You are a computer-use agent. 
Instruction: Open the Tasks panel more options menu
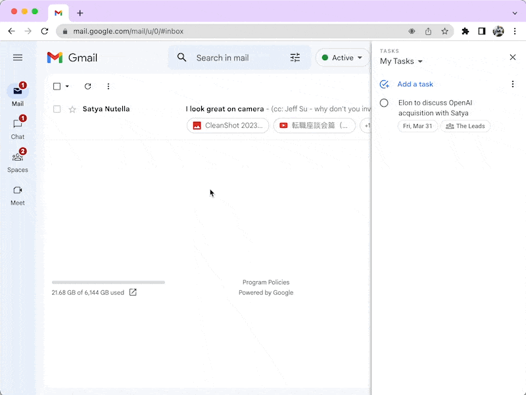pyautogui.click(x=513, y=84)
